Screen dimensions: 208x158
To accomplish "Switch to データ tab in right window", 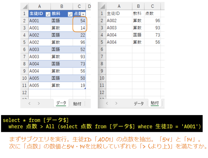I will [x=139, y=103].
